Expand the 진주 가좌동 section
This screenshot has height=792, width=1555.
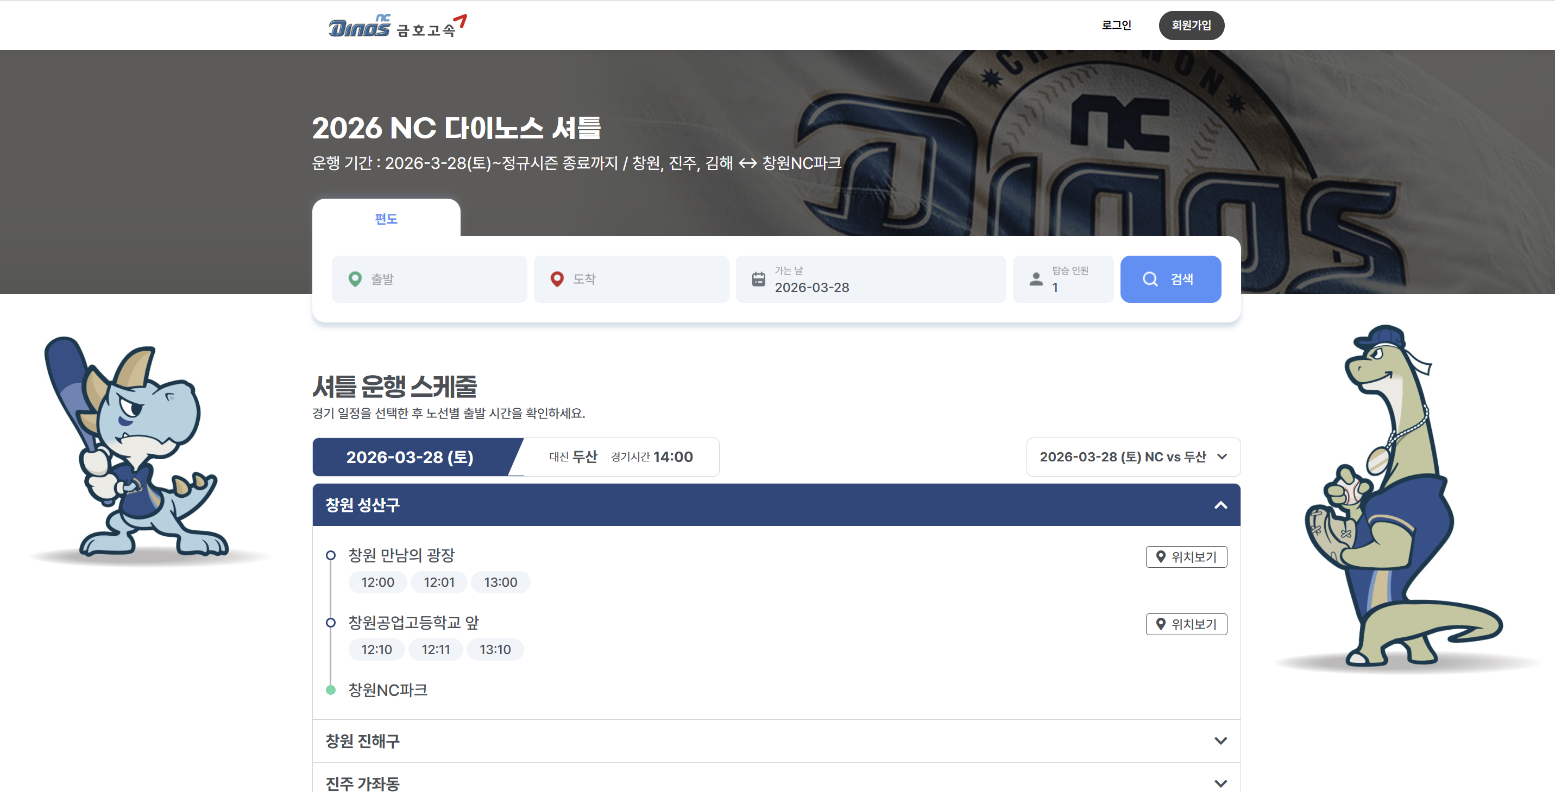[1220, 783]
